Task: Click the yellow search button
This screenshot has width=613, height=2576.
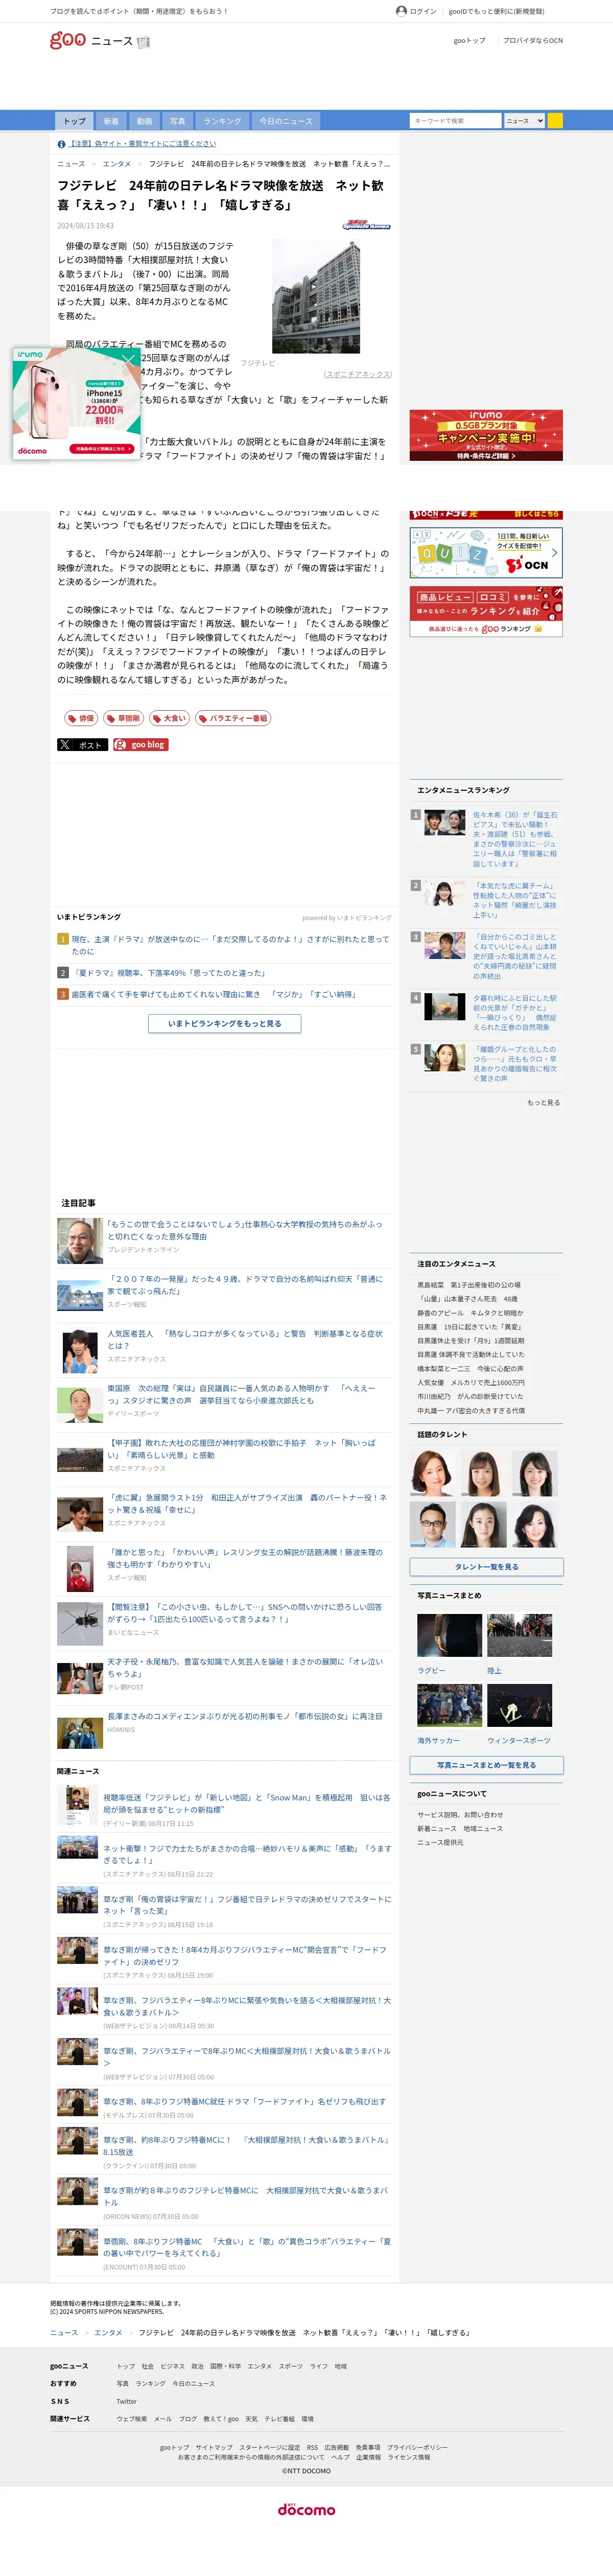Action: [x=555, y=120]
